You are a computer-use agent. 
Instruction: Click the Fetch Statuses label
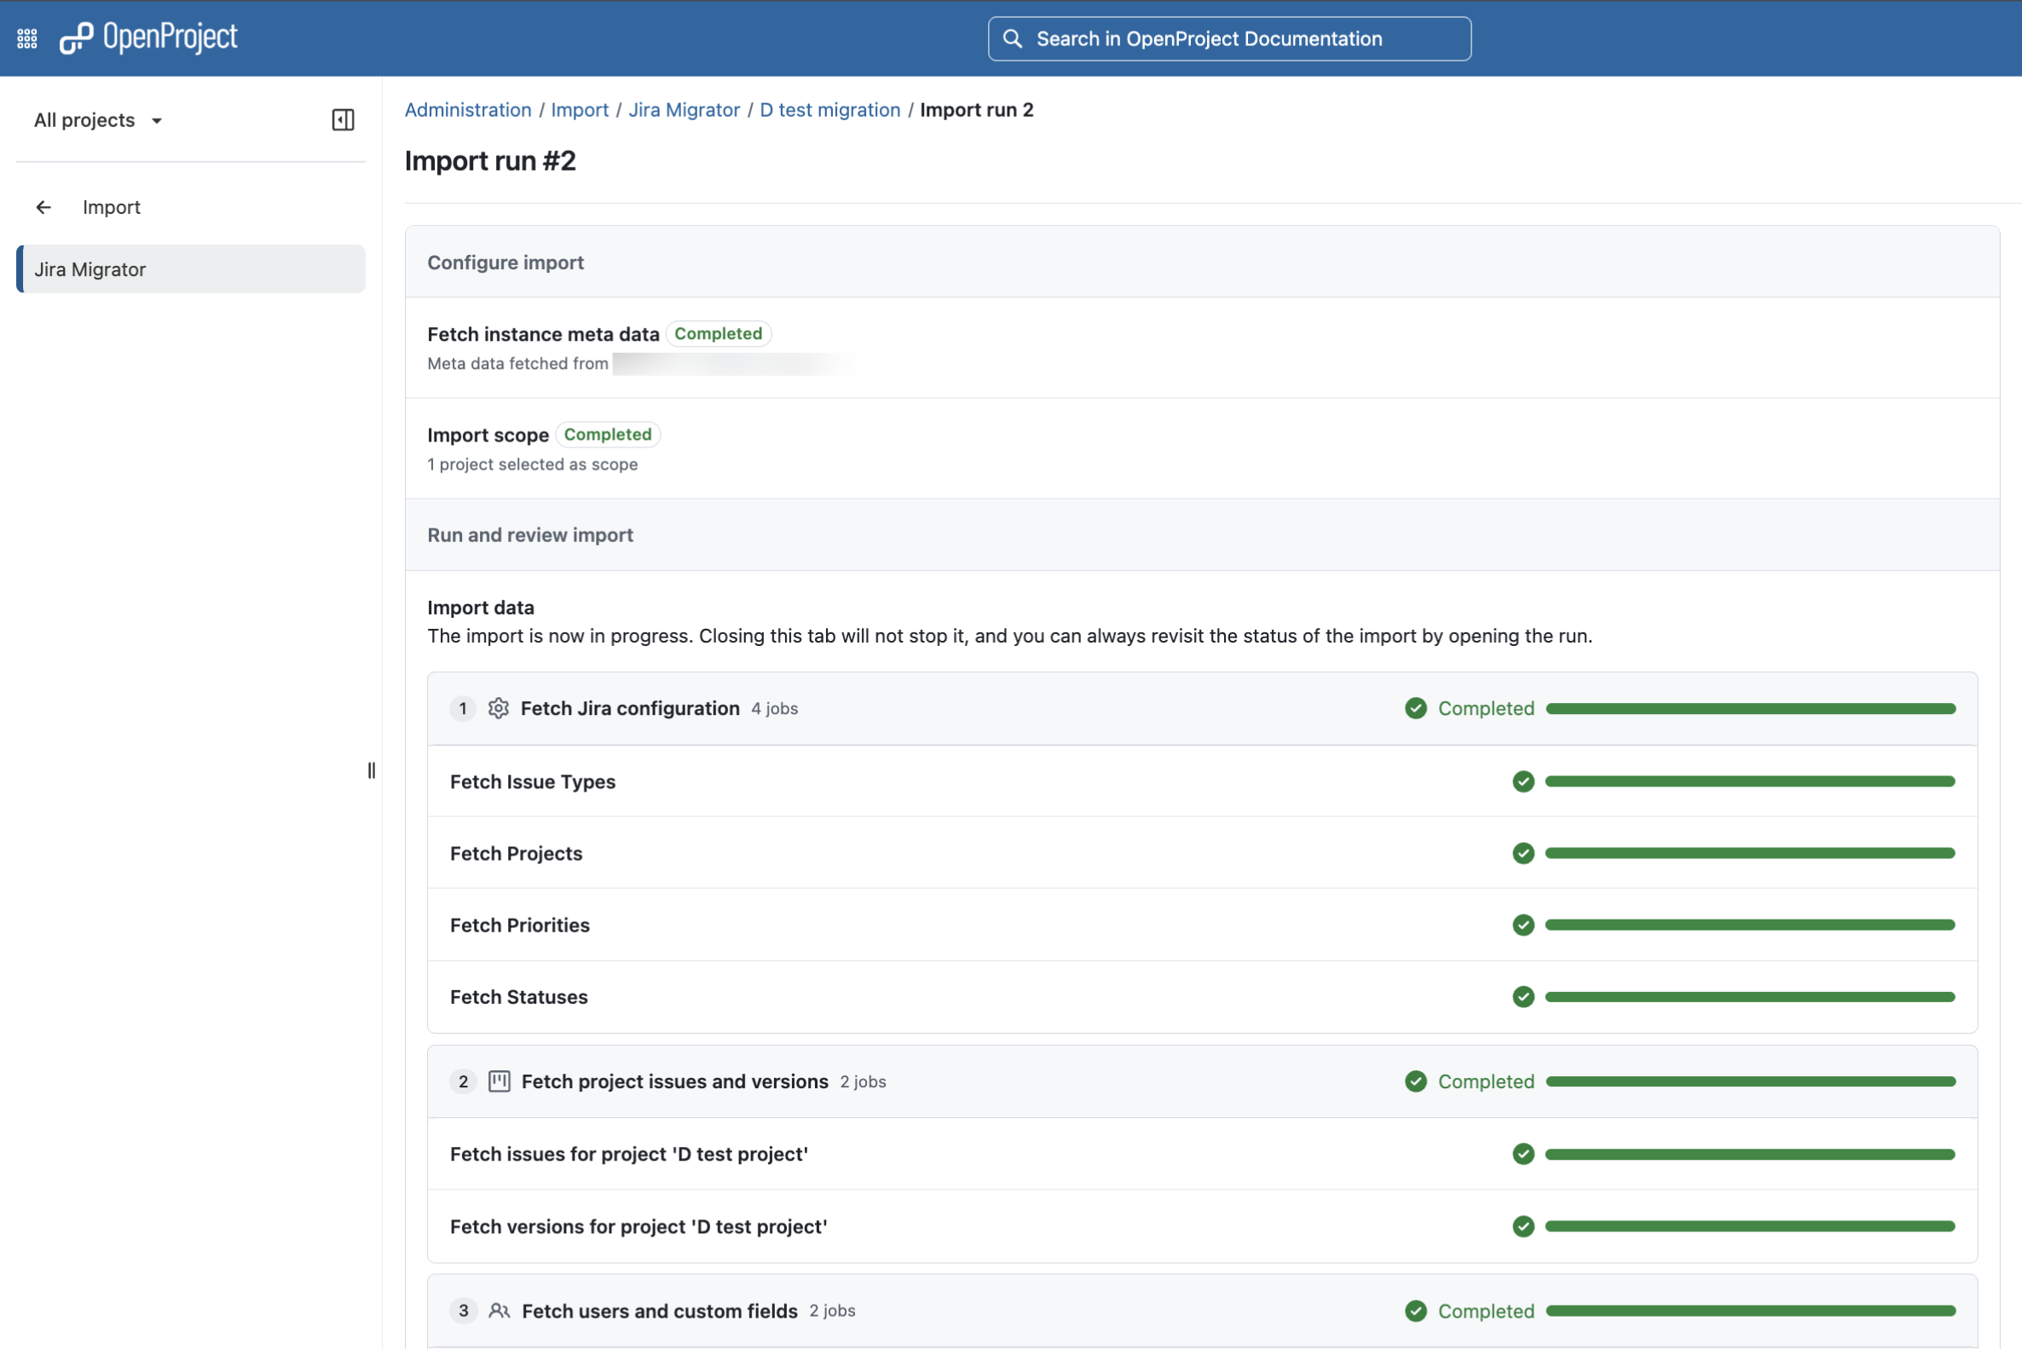(519, 997)
